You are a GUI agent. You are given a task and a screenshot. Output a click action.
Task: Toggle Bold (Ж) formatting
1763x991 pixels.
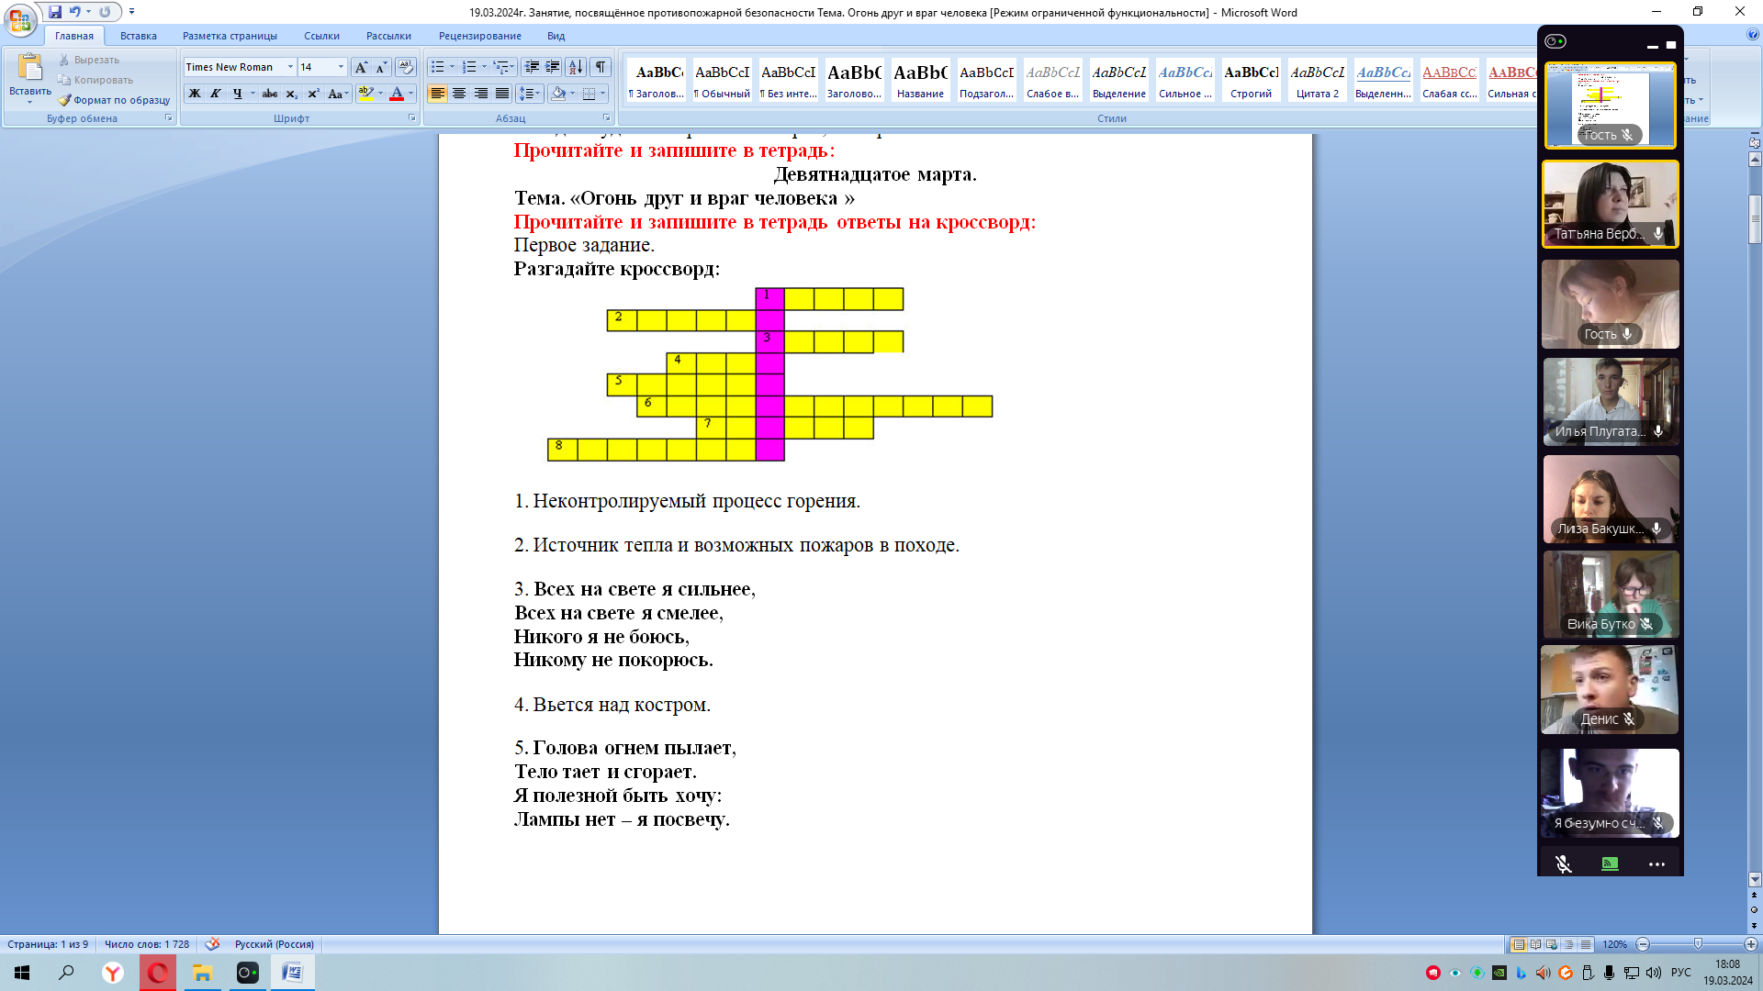(195, 94)
